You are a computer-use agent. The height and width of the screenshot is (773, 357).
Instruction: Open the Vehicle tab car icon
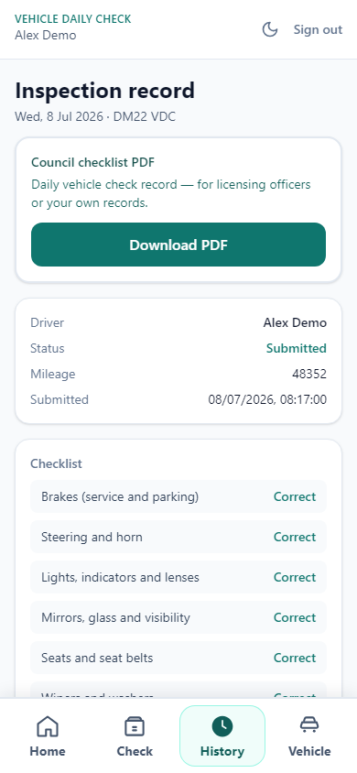tap(309, 725)
